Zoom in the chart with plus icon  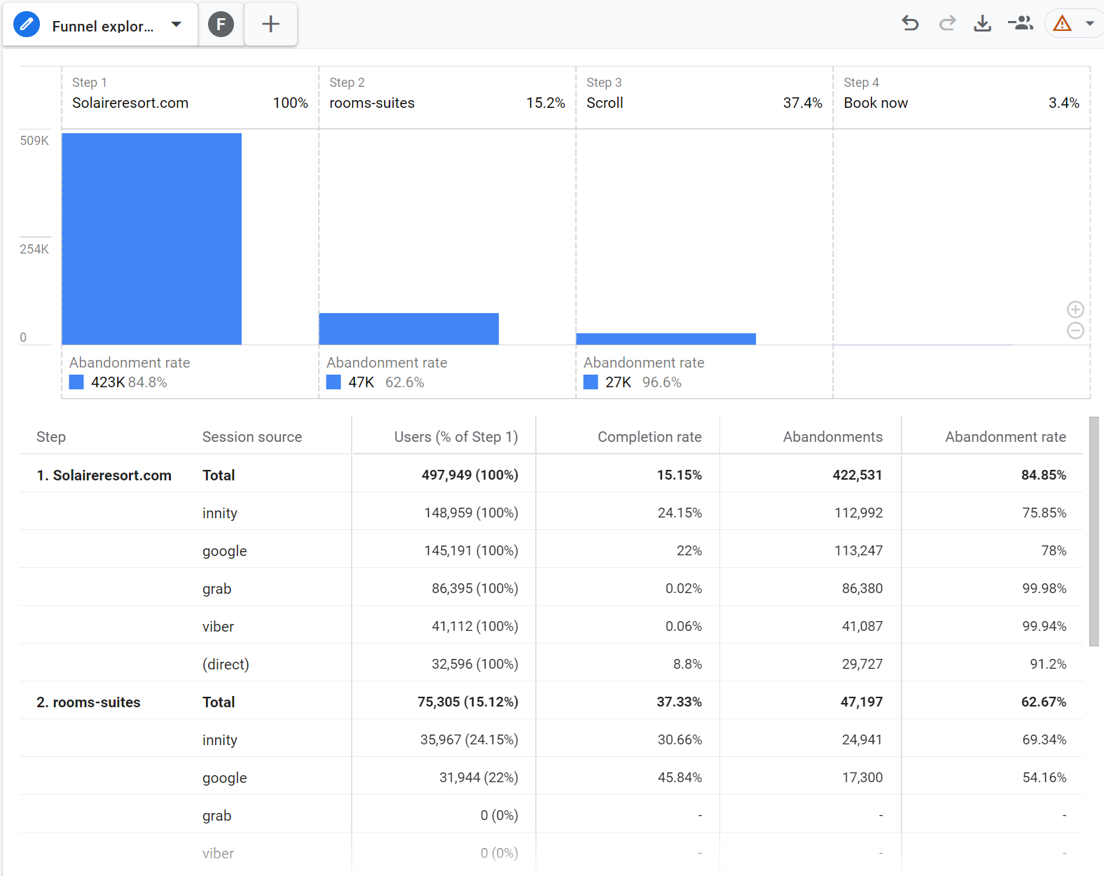1075,310
